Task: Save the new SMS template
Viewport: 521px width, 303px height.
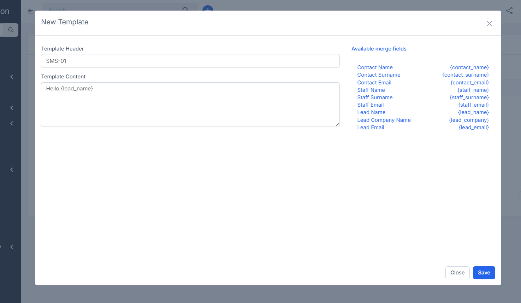Action: click(484, 273)
